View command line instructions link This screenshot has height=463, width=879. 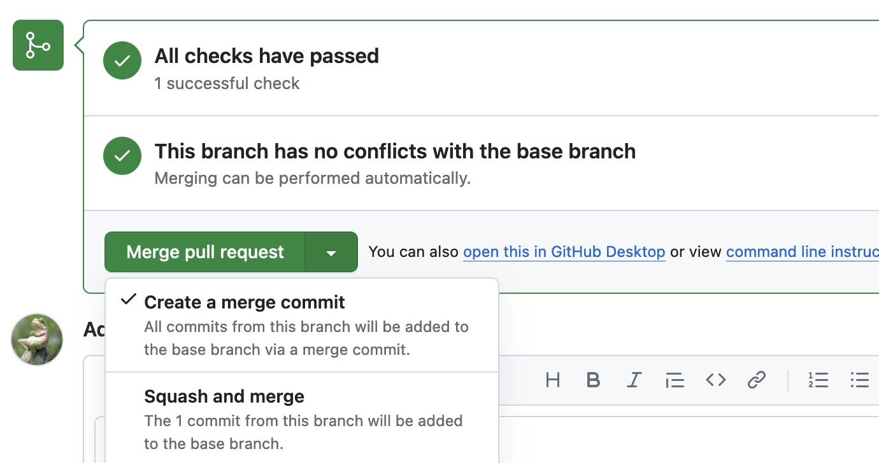pyautogui.click(x=802, y=252)
